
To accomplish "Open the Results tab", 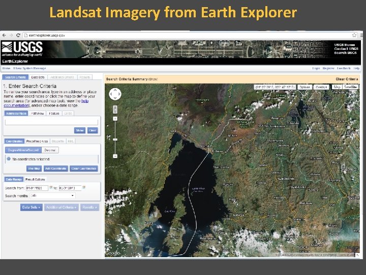I will (85, 77).
